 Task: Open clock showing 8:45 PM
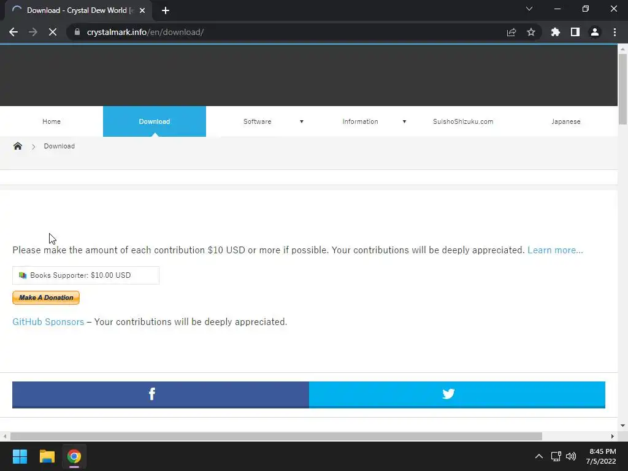tap(602, 456)
